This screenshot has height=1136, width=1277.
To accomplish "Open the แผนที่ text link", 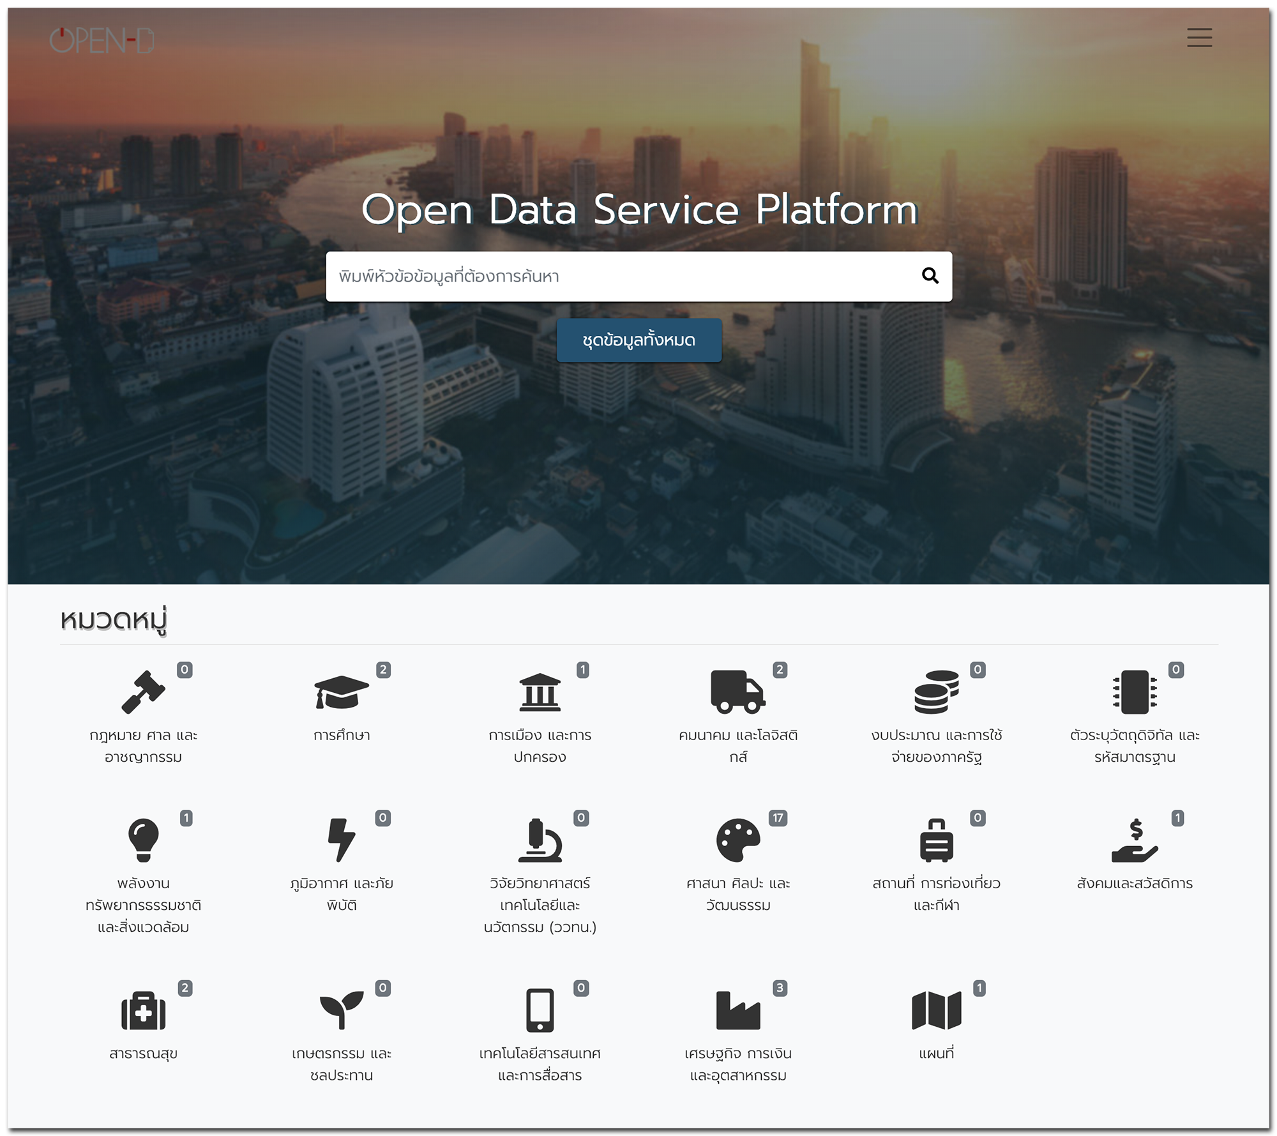I will 937,1054.
